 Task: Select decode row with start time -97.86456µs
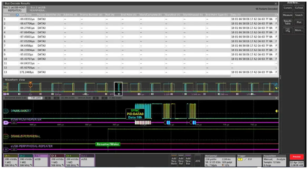[x=140, y=32]
